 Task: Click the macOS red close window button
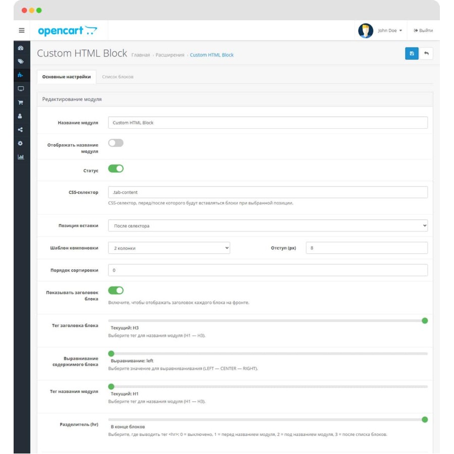pyautogui.click(x=24, y=11)
